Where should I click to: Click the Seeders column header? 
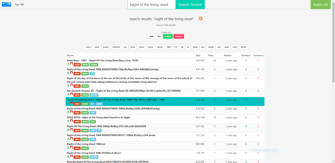(246, 55)
